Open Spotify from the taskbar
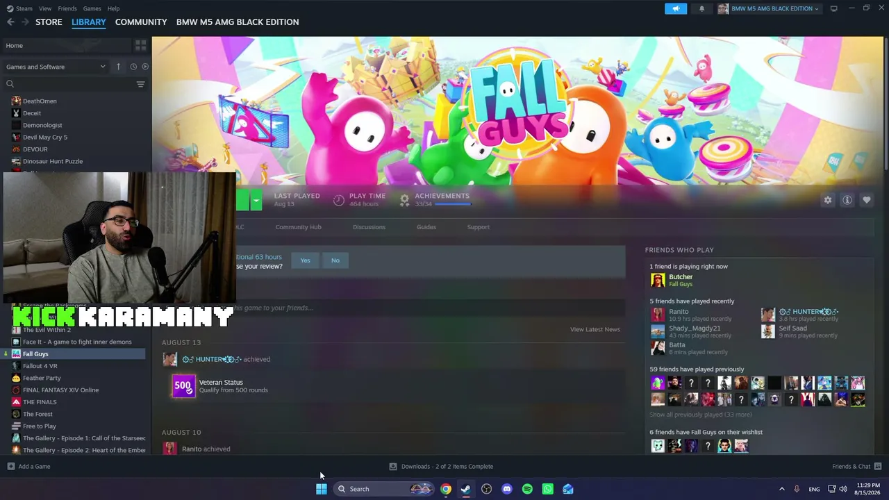 527,489
